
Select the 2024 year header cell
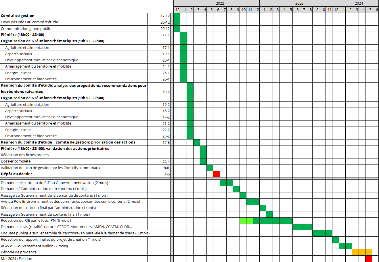[359, 3]
